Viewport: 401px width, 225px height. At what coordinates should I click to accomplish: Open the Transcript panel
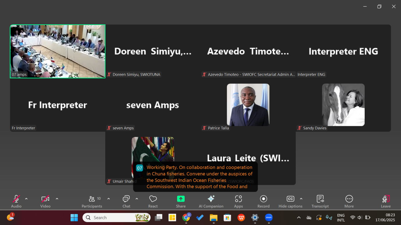[x=320, y=201]
